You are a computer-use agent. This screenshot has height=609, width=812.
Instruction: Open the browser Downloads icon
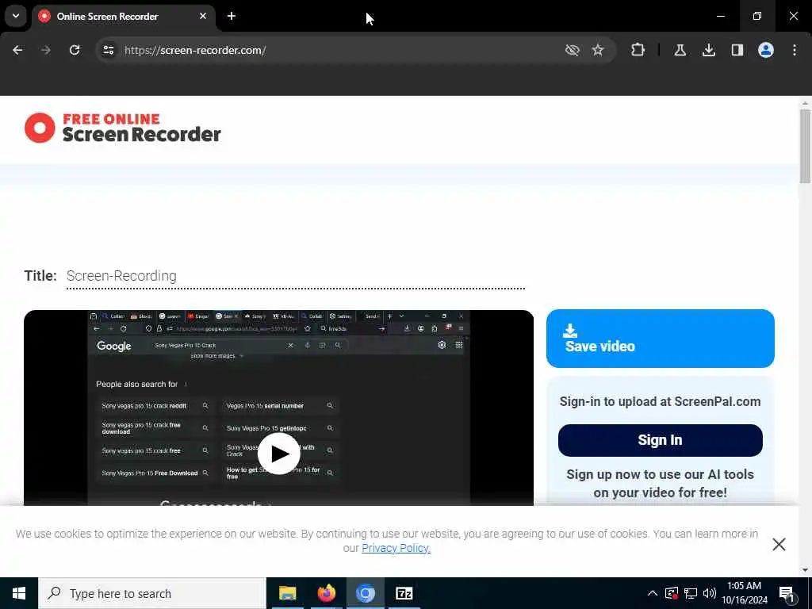[x=709, y=50]
